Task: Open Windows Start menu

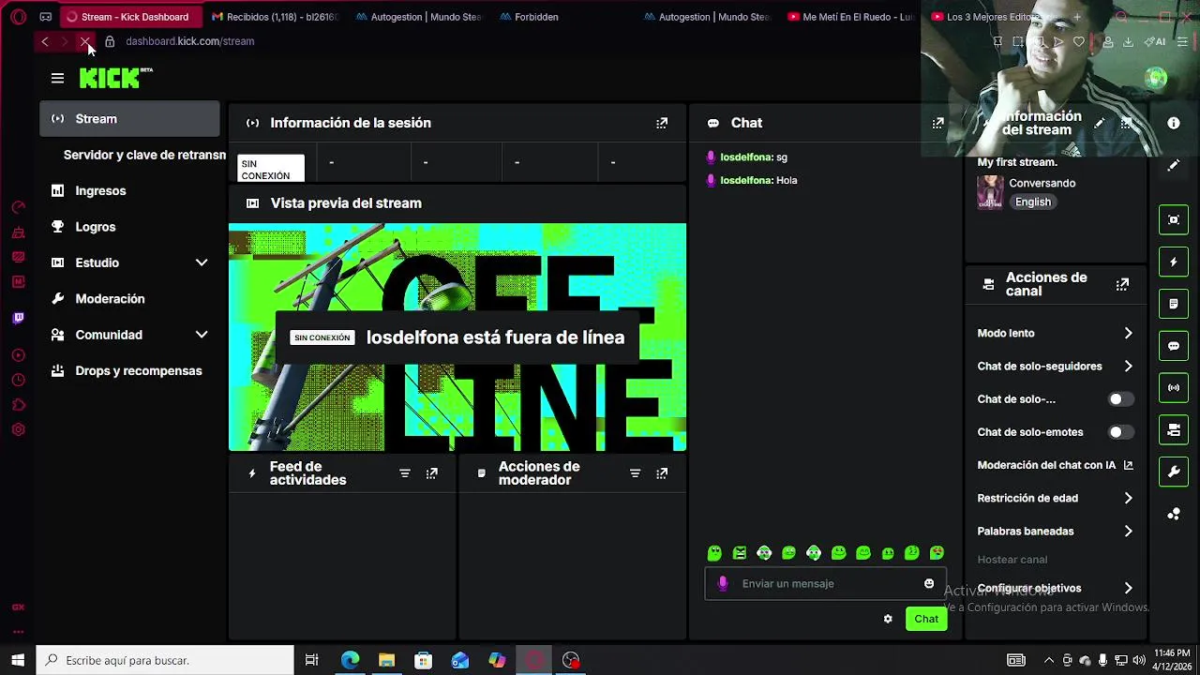Action: coord(18,660)
